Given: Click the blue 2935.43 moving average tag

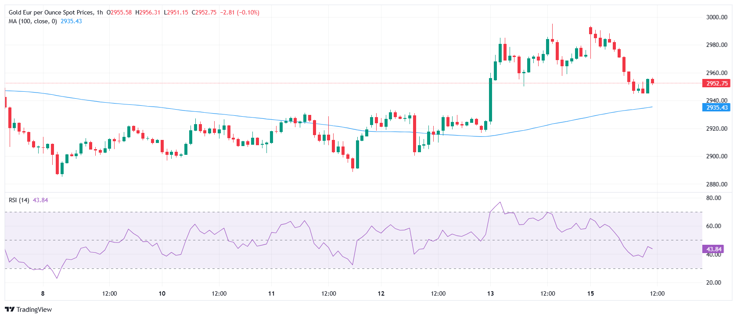Looking at the screenshot, I should click(x=716, y=107).
